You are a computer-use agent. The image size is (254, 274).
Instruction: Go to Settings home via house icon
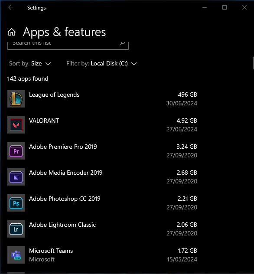pos(12,32)
